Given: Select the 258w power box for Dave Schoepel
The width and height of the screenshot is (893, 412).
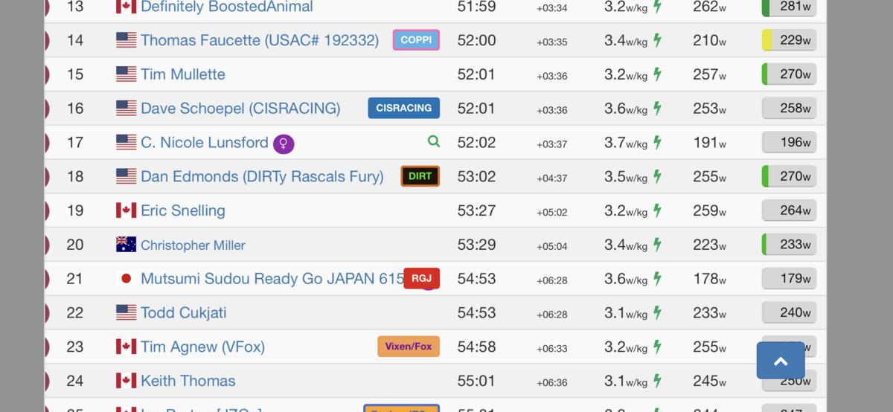Looking at the screenshot, I should click(789, 109).
